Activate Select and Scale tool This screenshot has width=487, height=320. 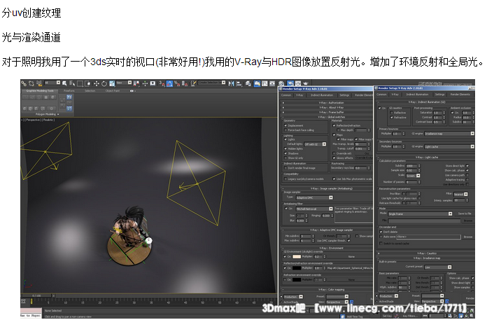112,83
